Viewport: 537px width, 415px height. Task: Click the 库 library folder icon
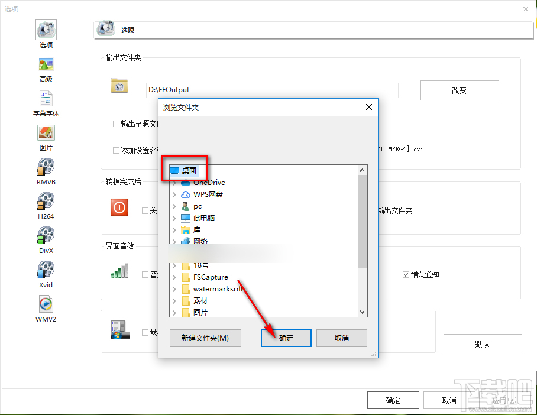coord(186,230)
